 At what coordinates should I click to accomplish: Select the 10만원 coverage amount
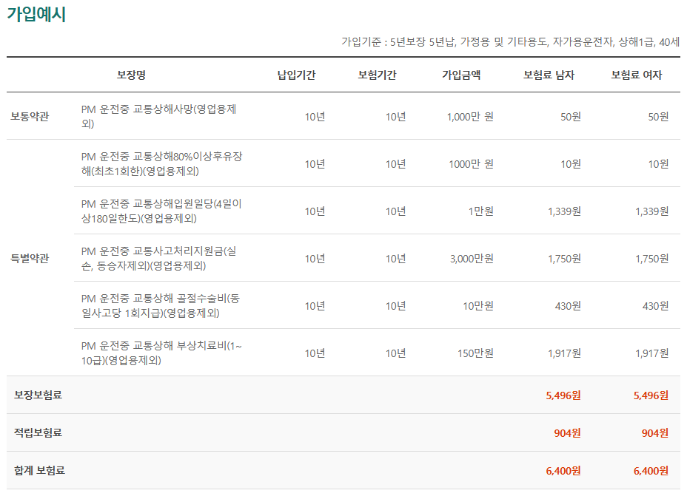(478, 306)
